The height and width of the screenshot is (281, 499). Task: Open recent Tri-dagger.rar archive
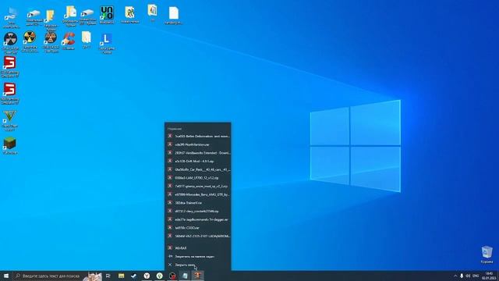click(198, 219)
